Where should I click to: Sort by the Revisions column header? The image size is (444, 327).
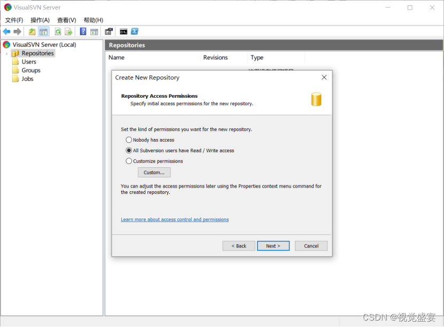pyautogui.click(x=224, y=58)
